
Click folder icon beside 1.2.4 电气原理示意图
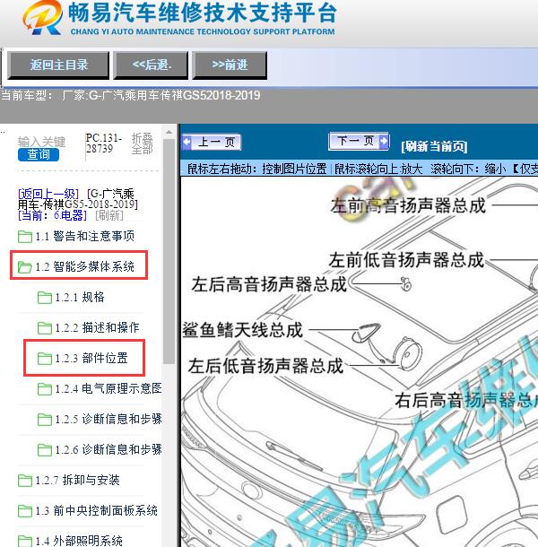[45, 389]
